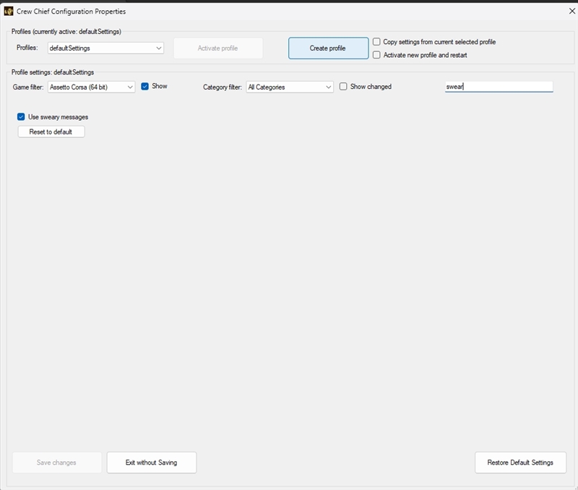The height and width of the screenshot is (490, 578).
Task: Check Activate new profile and restart
Action: click(x=376, y=55)
